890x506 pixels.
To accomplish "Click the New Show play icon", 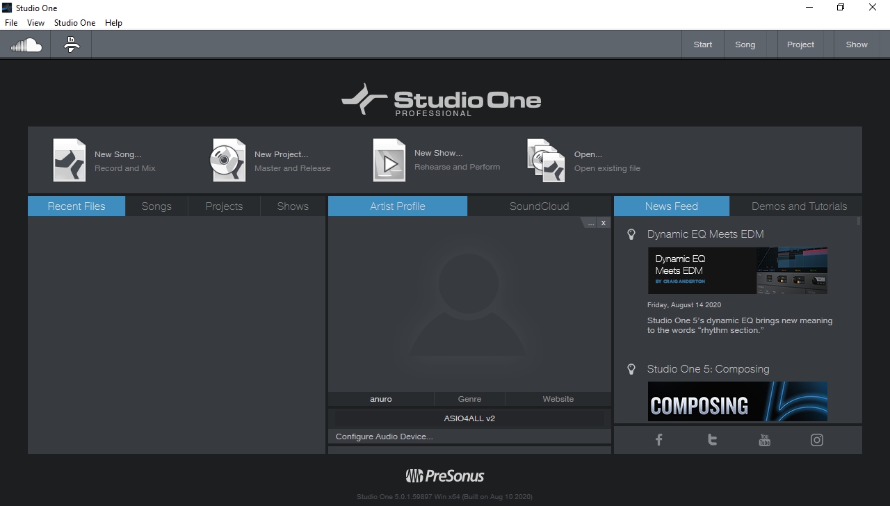I will tap(389, 161).
